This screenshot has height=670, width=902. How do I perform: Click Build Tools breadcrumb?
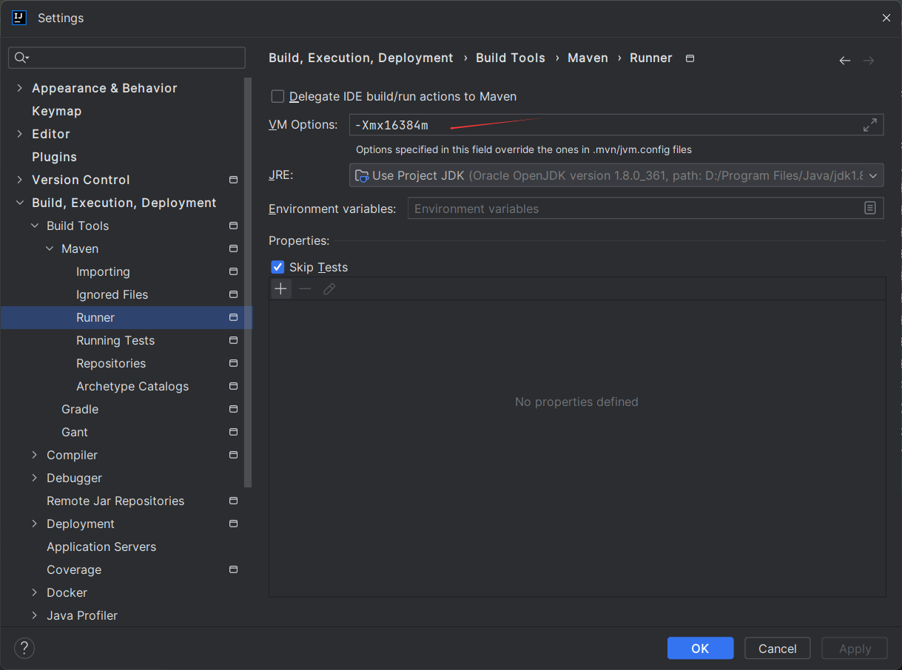click(511, 58)
